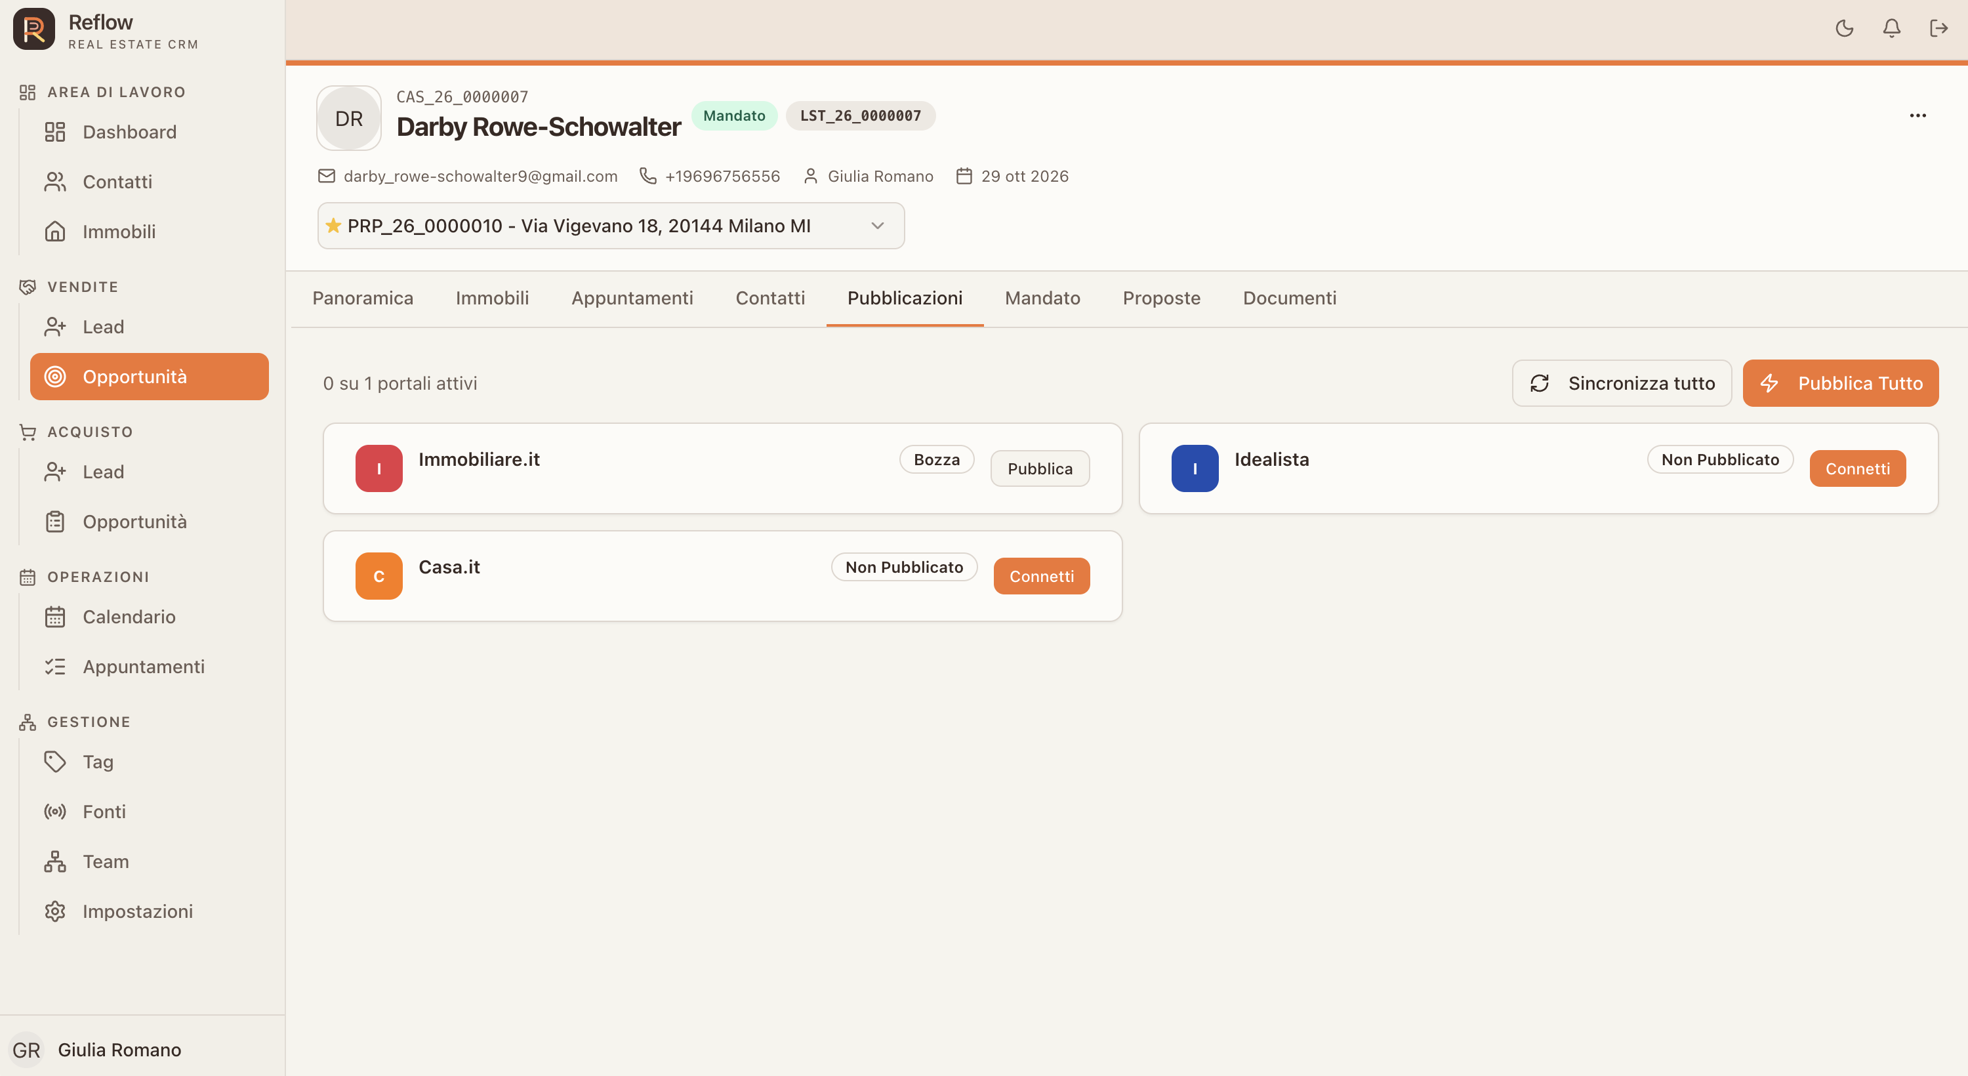Open Tag management page
The width and height of the screenshot is (1968, 1076).
coord(150,762)
